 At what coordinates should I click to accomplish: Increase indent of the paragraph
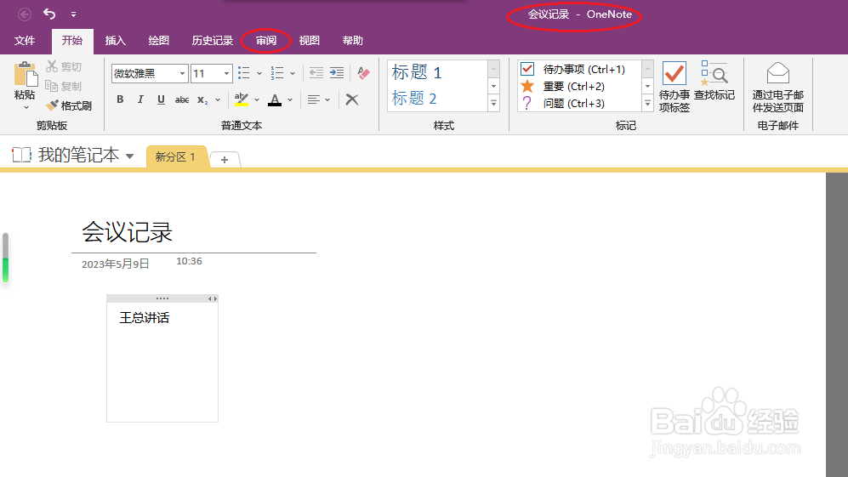coord(337,73)
